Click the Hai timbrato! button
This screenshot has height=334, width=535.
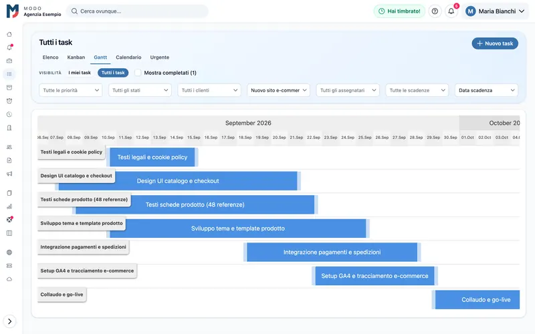(x=399, y=11)
